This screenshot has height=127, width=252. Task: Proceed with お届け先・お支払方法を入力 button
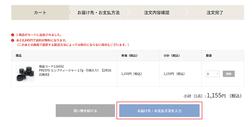click(x=159, y=111)
